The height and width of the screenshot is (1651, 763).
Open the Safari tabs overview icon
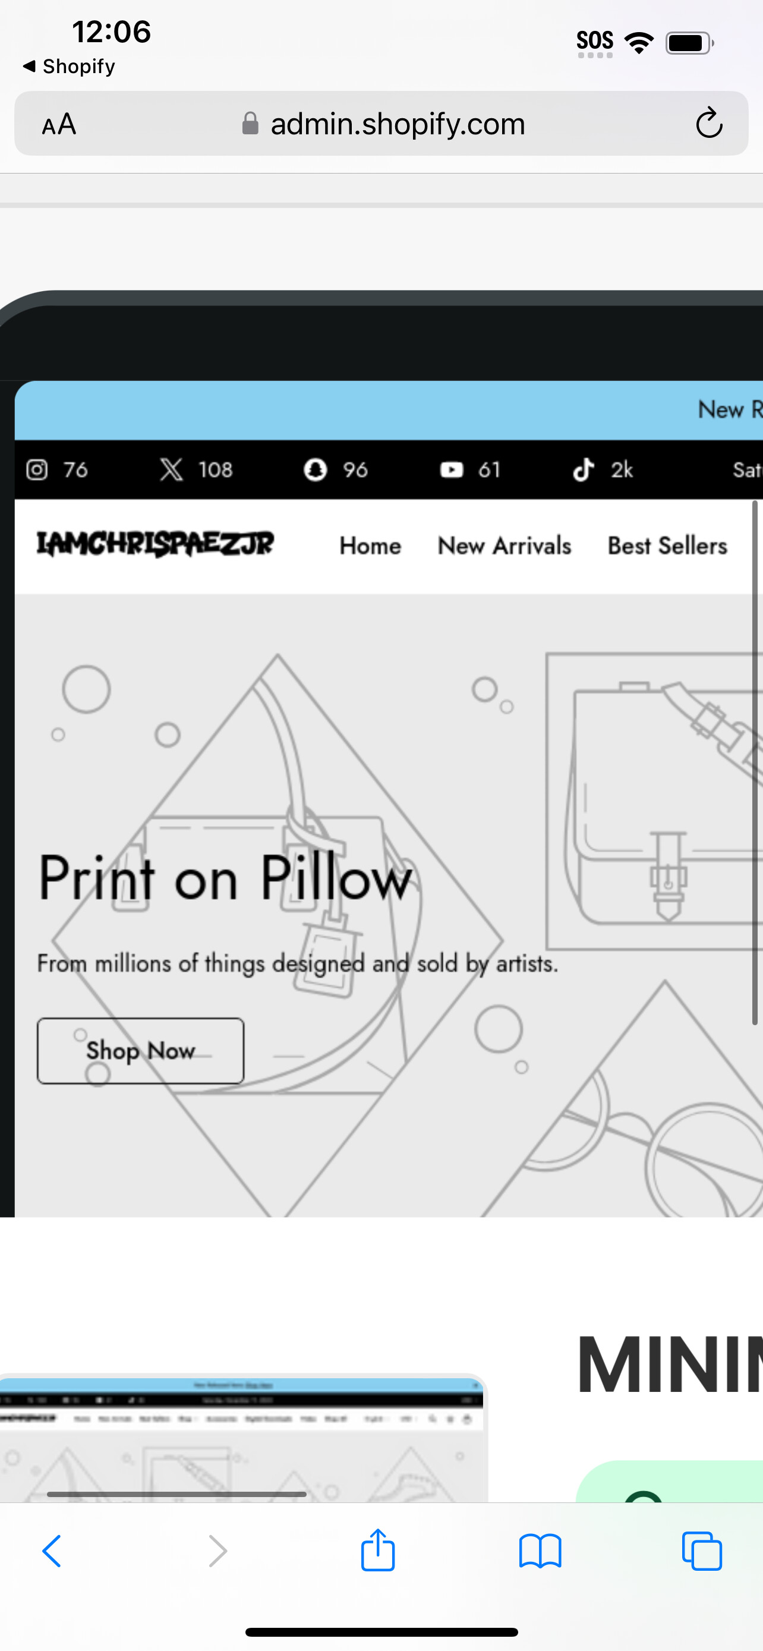pos(702,1551)
